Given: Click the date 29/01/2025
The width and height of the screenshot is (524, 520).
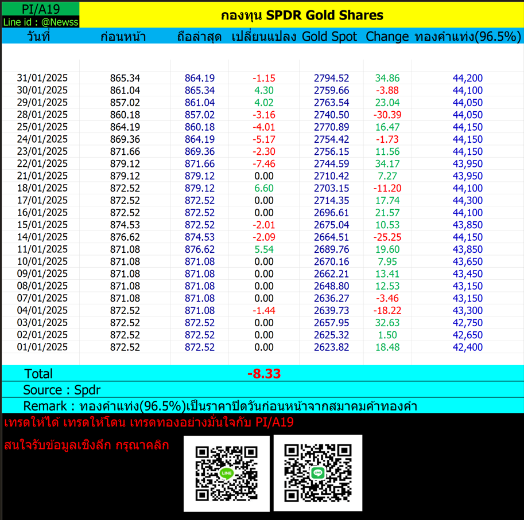Looking at the screenshot, I should point(42,103).
